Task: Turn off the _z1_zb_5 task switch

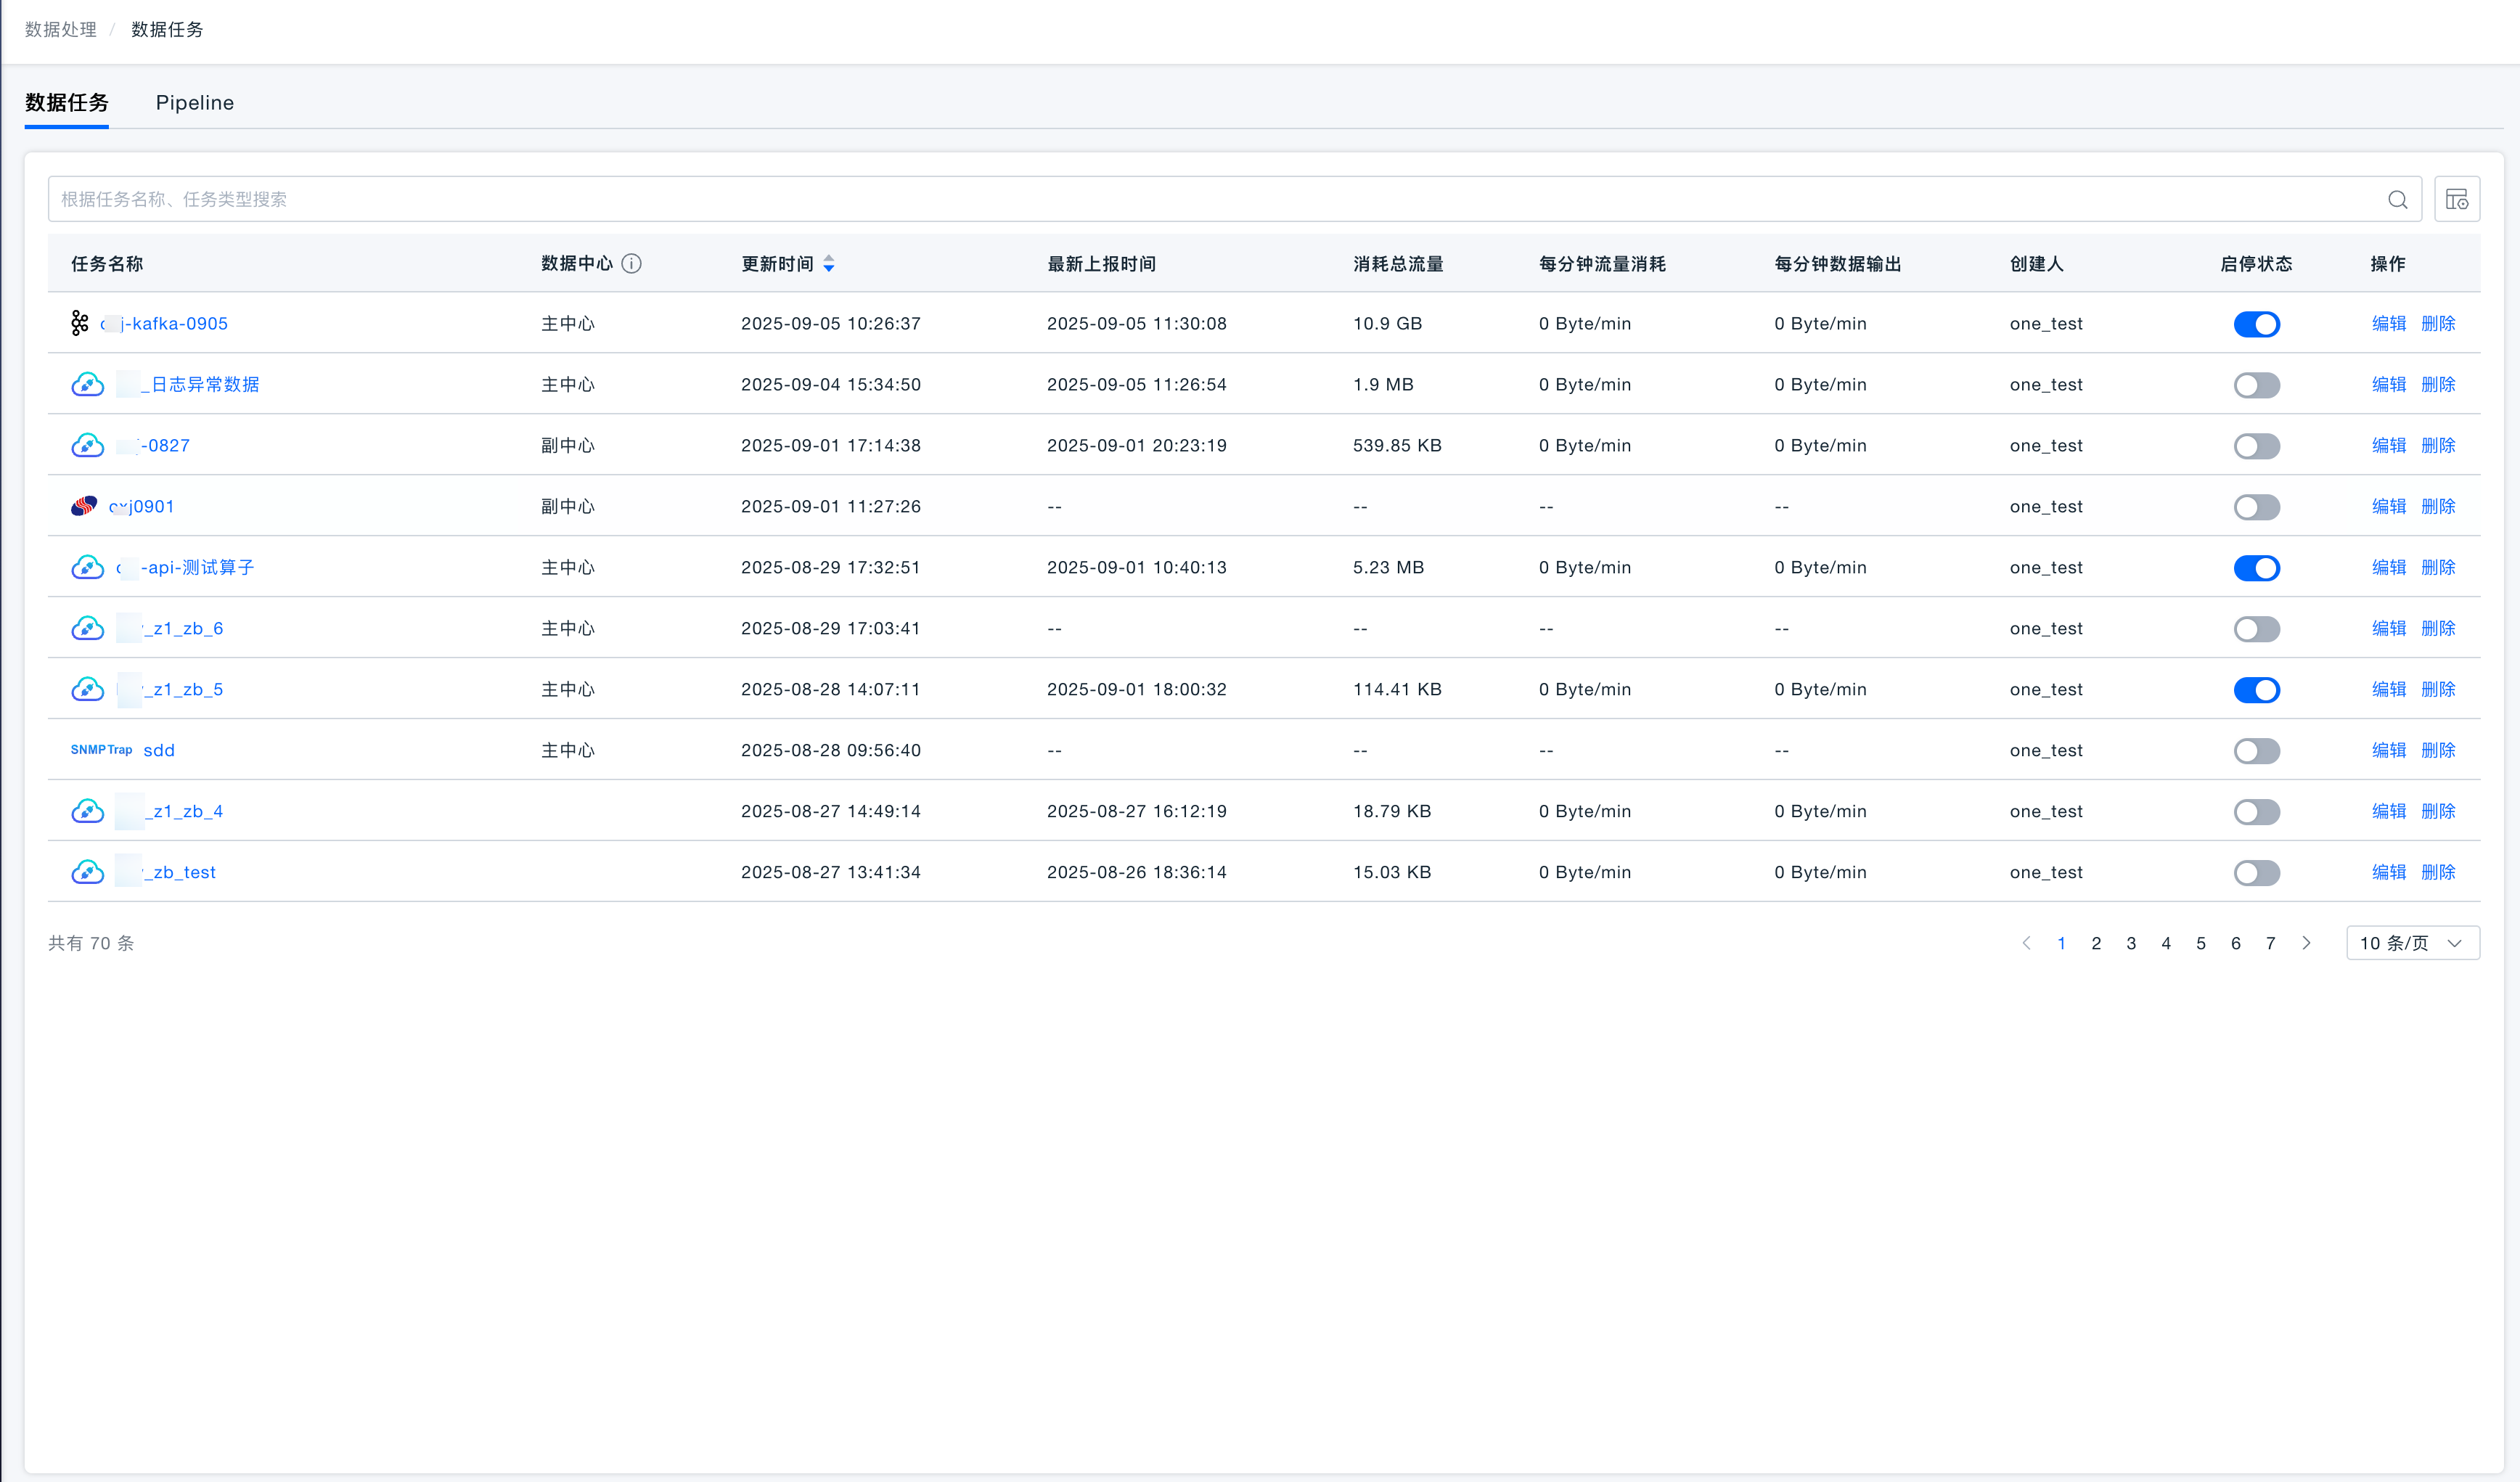Action: point(2256,690)
